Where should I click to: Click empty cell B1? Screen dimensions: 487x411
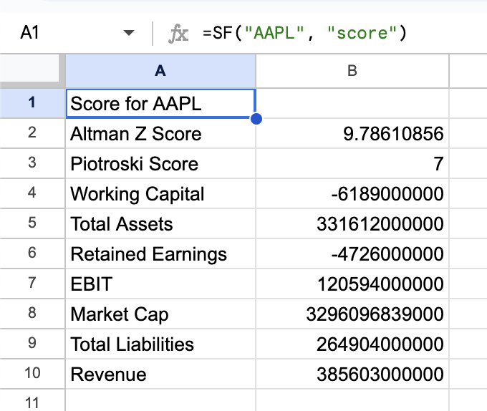pos(352,103)
